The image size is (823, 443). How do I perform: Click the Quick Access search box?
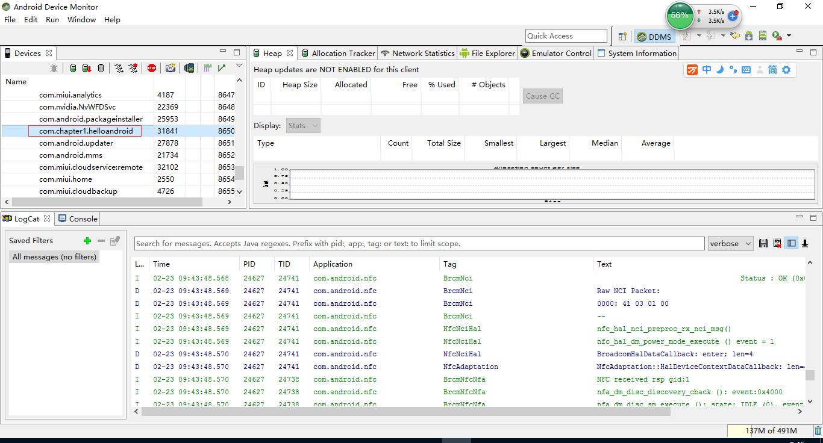(x=566, y=36)
